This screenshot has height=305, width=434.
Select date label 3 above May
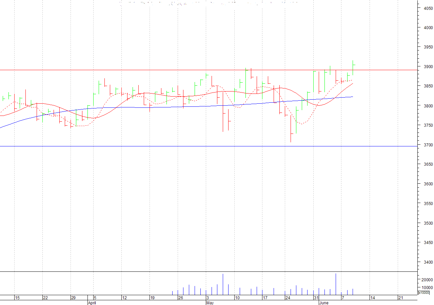point(208,298)
